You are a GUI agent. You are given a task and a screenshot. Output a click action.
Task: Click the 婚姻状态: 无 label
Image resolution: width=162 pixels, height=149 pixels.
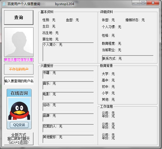tap(135, 20)
